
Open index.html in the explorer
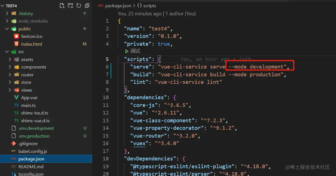coord(32,44)
